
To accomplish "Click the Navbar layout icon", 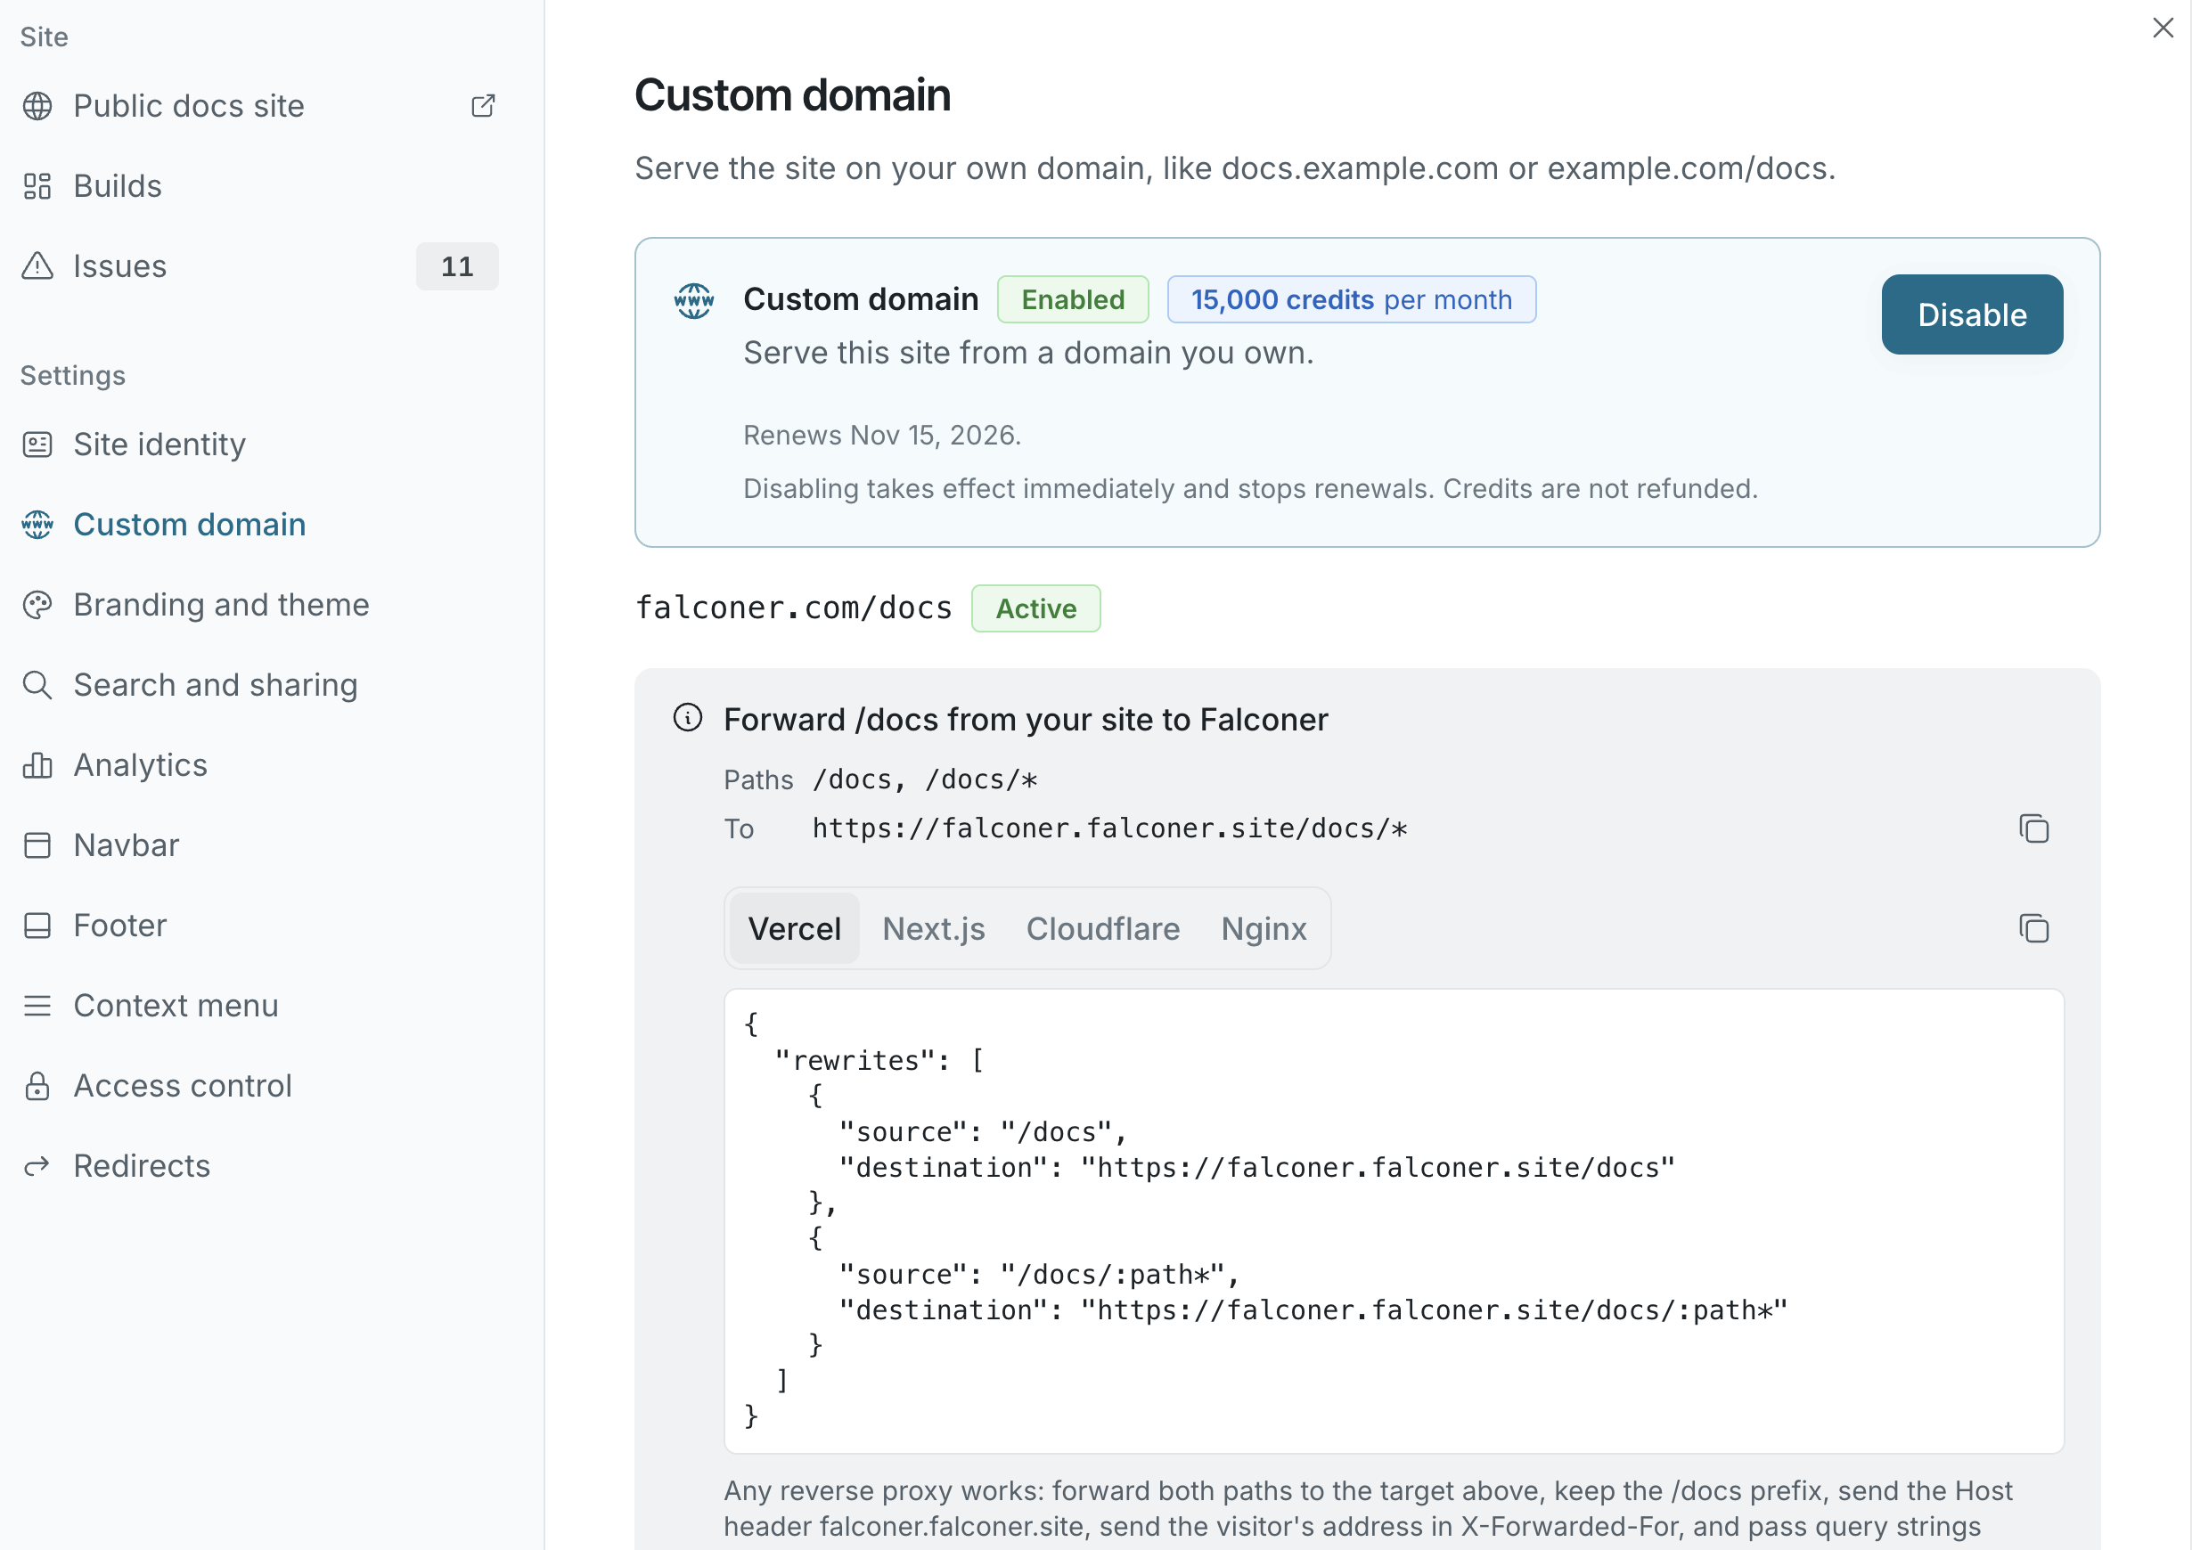I will (37, 845).
